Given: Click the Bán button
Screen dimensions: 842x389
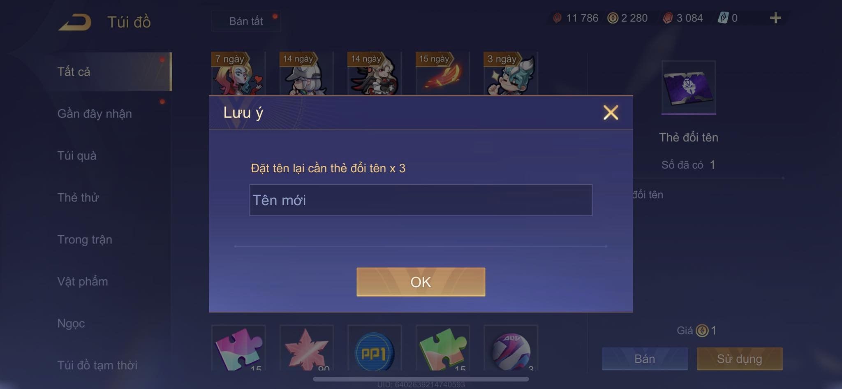Looking at the screenshot, I should (x=645, y=359).
